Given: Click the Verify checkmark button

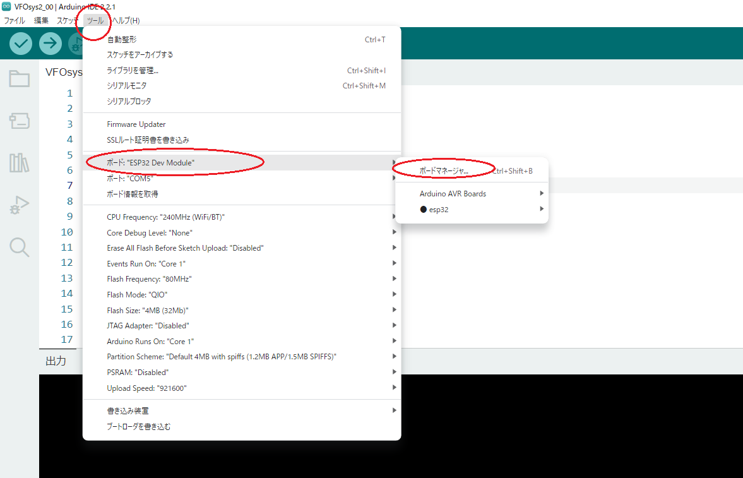Looking at the screenshot, I should click(x=21, y=44).
